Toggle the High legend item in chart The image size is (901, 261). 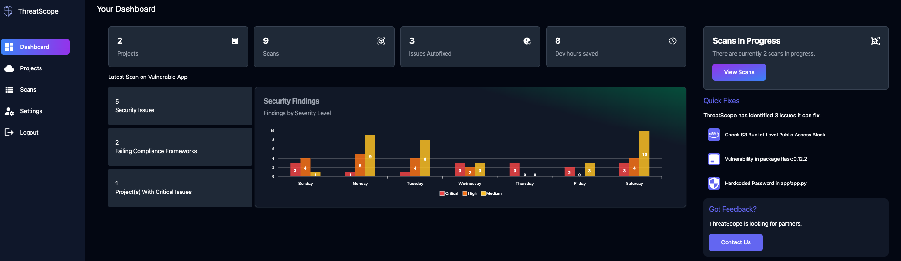click(469, 193)
